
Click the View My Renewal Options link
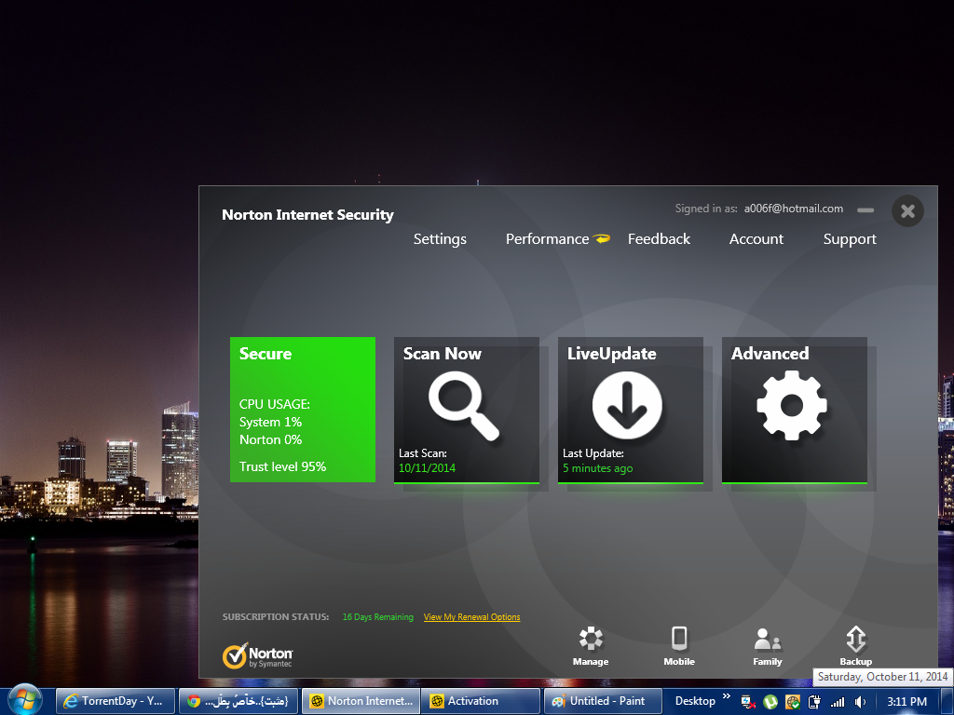(472, 617)
